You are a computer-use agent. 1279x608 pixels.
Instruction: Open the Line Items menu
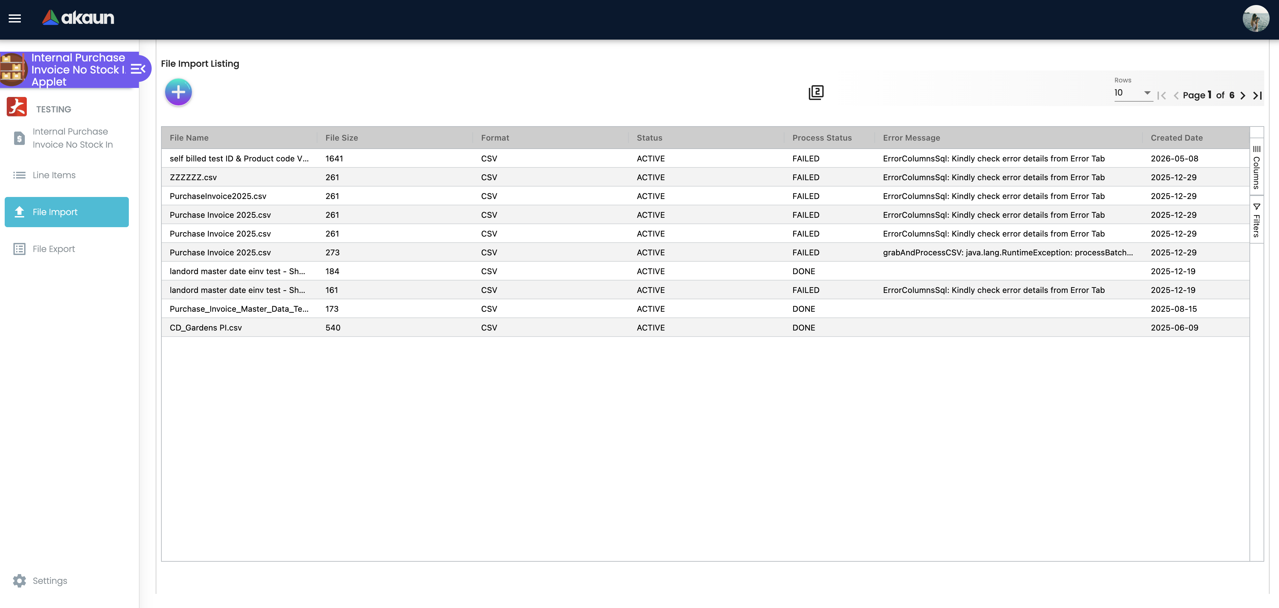(x=66, y=175)
